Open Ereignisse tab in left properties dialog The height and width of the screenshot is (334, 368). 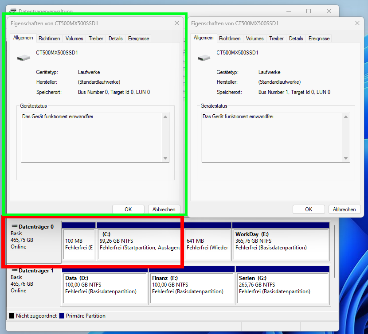click(x=138, y=39)
